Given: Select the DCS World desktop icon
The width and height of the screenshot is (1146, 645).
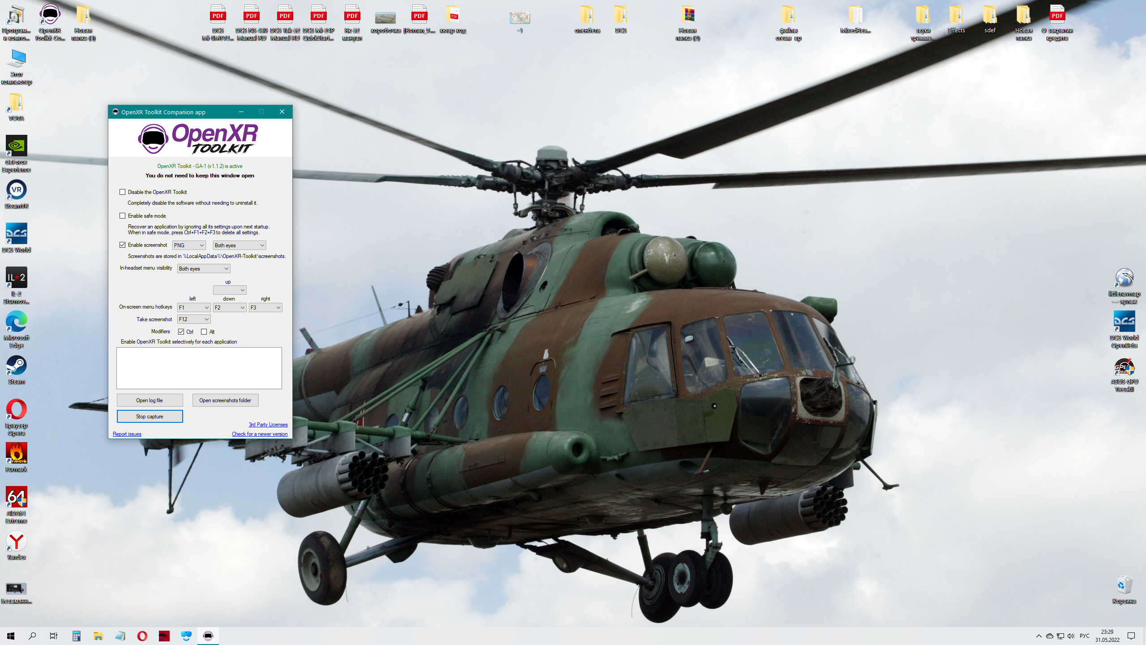Looking at the screenshot, I should pyautogui.click(x=17, y=238).
